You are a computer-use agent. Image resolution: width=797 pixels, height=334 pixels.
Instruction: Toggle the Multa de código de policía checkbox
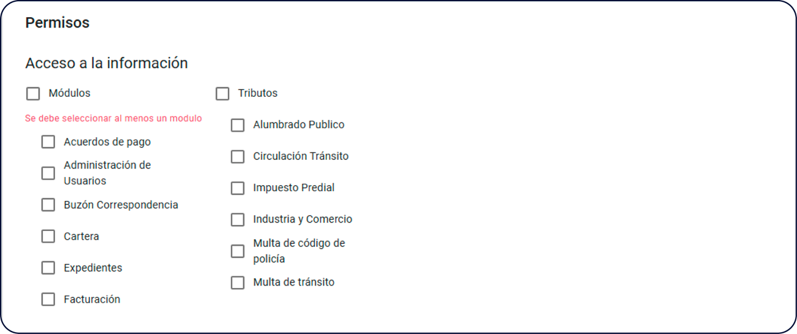[238, 251]
